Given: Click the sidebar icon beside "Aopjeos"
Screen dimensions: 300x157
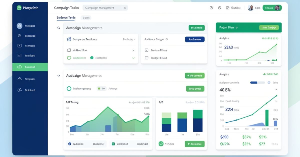Looking at the screenshot, I should click(x=19, y=79).
